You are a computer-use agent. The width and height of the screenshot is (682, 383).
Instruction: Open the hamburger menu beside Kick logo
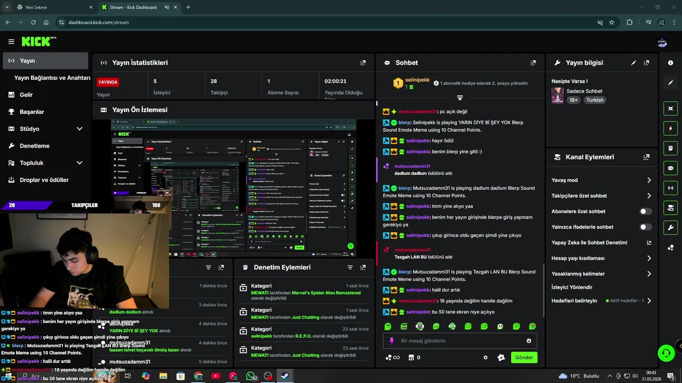(11, 41)
